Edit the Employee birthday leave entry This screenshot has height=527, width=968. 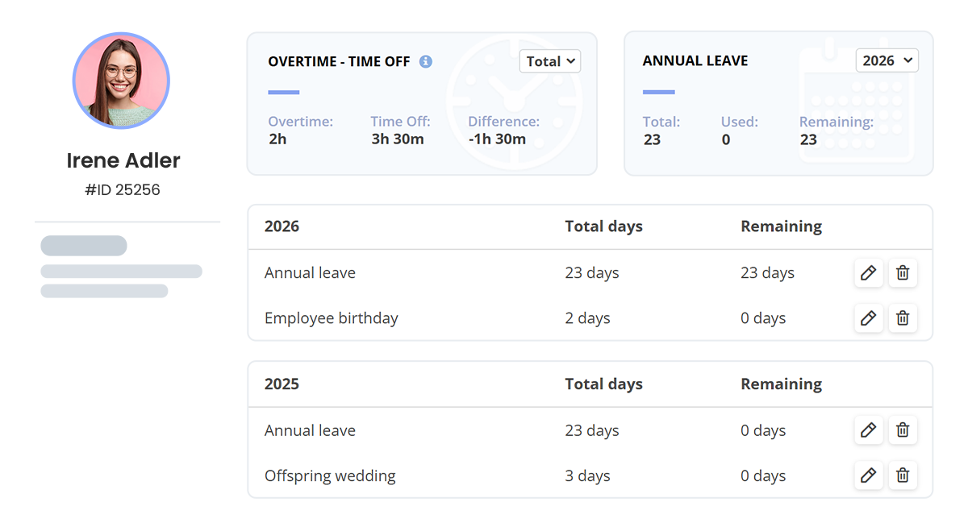point(868,318)
